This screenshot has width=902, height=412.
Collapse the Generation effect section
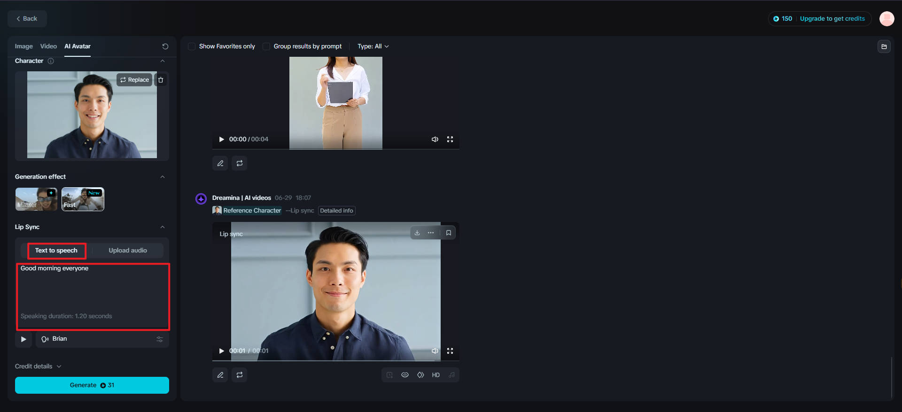click(163, 177)
